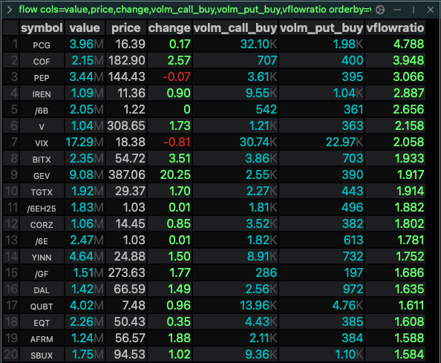Sort by the change column header

[x=169, y=27]
